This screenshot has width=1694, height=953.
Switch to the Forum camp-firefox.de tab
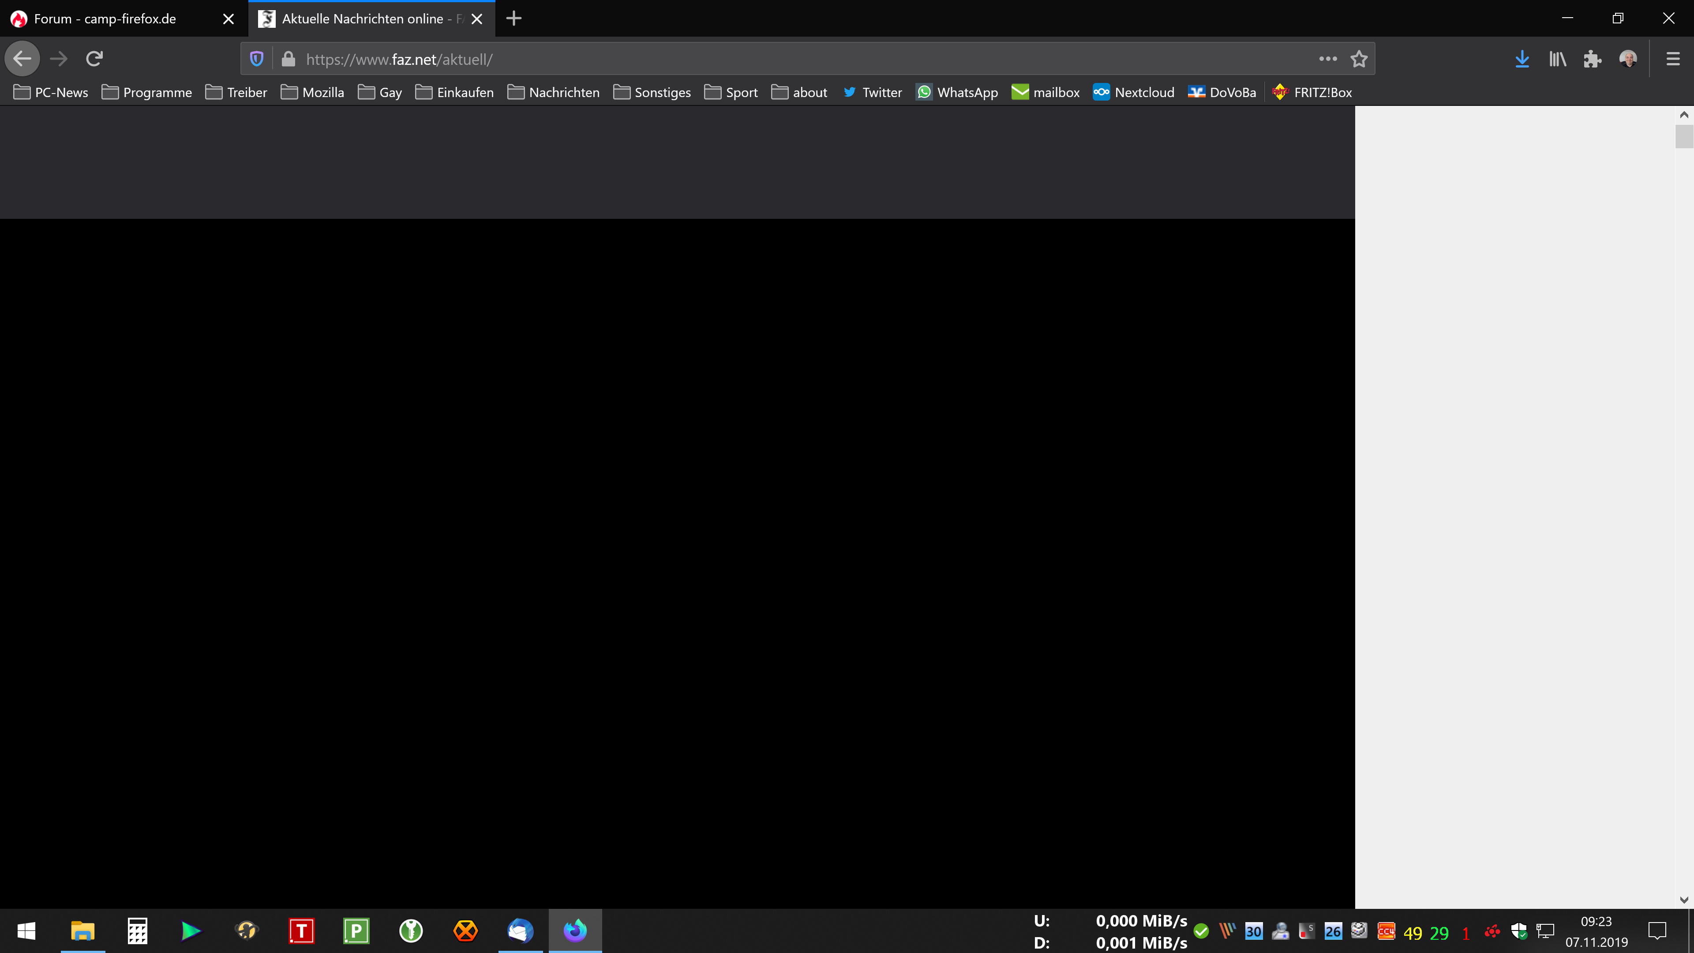(105, 19)
